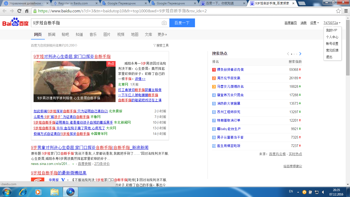The width and height of the screenshot is (350, 197).
Task: Open sina result dropdown arrow
Action: click(73, 164)
